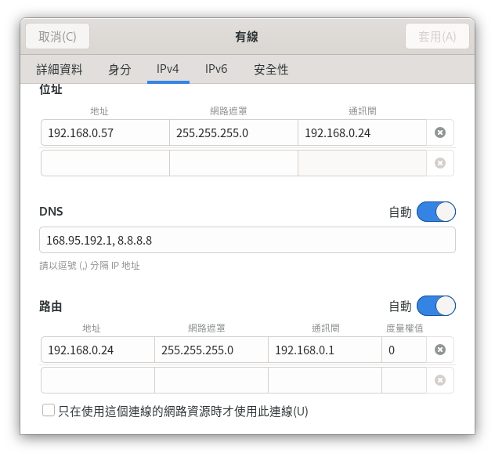The width and height of the screenshot is (495, 457).
Task: Click the empty route metric field in second row
Action: point(404,380)
